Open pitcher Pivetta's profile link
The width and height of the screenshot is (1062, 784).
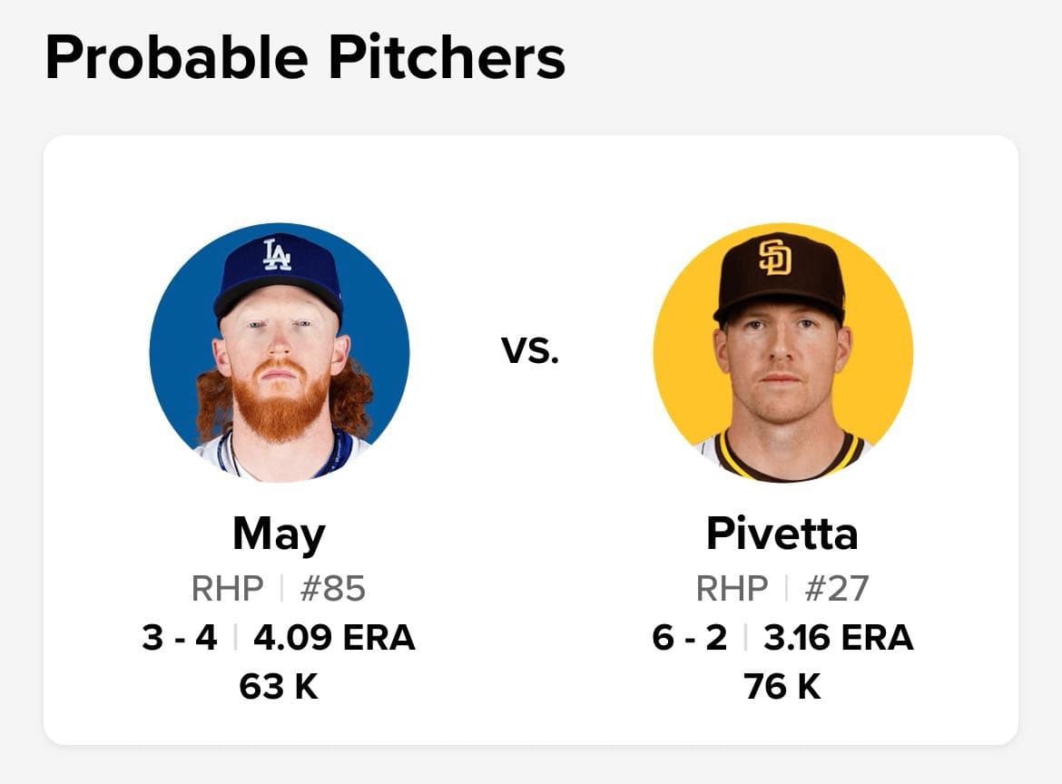click(781, 534)
